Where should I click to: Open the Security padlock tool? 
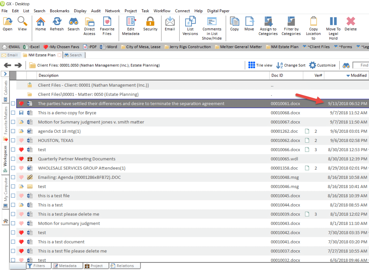click(x=150, y=24)
